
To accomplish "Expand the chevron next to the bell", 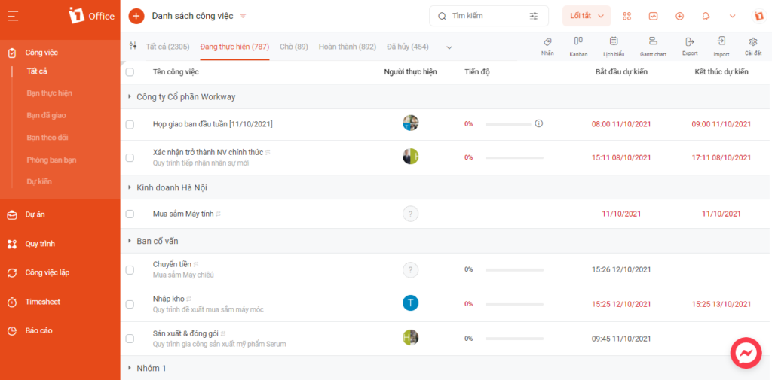I will [733, 16].
